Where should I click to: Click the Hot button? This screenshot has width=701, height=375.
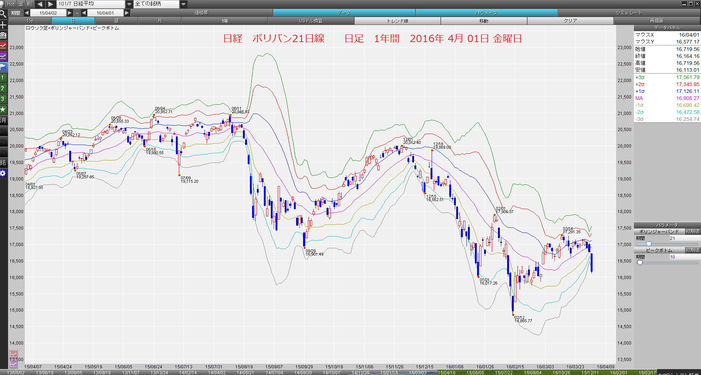coord(11,4)
